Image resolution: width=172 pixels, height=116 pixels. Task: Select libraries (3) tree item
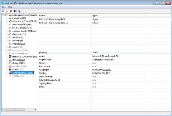coord(17,41)
